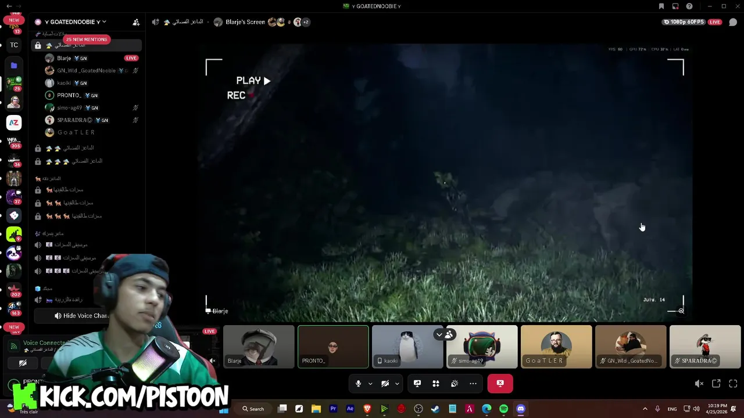Unmute the stream volume icon
Image resolution: width=744 pixels, height=418 pixels.
click(699, 384)
